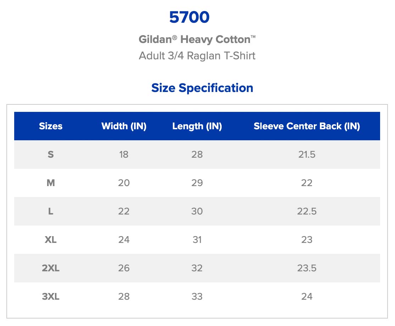Click the 5700 style number heading
Image resolution: width=395 pixels, height=326 pixels.
(x=189, y=17)
